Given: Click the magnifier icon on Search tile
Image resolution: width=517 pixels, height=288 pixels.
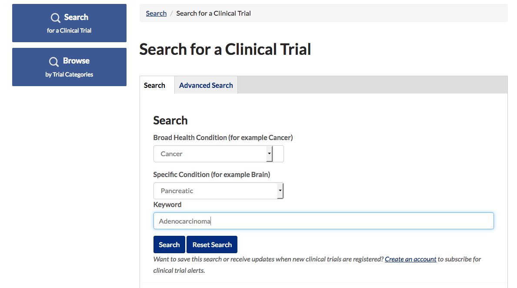Looking at the screenshot, I should coord(55,18).
